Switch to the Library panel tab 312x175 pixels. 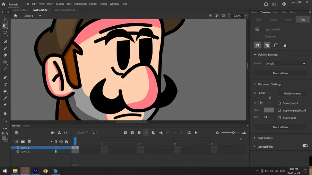pos(293,12)
